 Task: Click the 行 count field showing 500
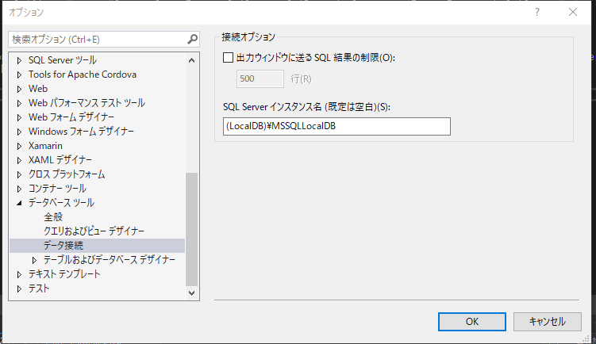click(x=260, y=78)
